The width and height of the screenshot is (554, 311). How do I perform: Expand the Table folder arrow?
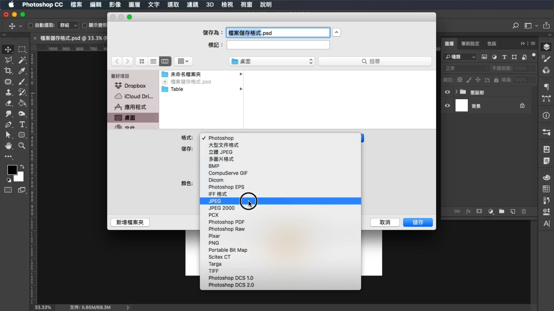[x=241, y=89]
